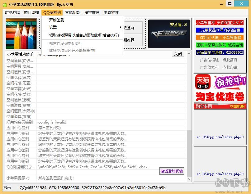Select the QQ浏览器积分... row

[96, 167]
